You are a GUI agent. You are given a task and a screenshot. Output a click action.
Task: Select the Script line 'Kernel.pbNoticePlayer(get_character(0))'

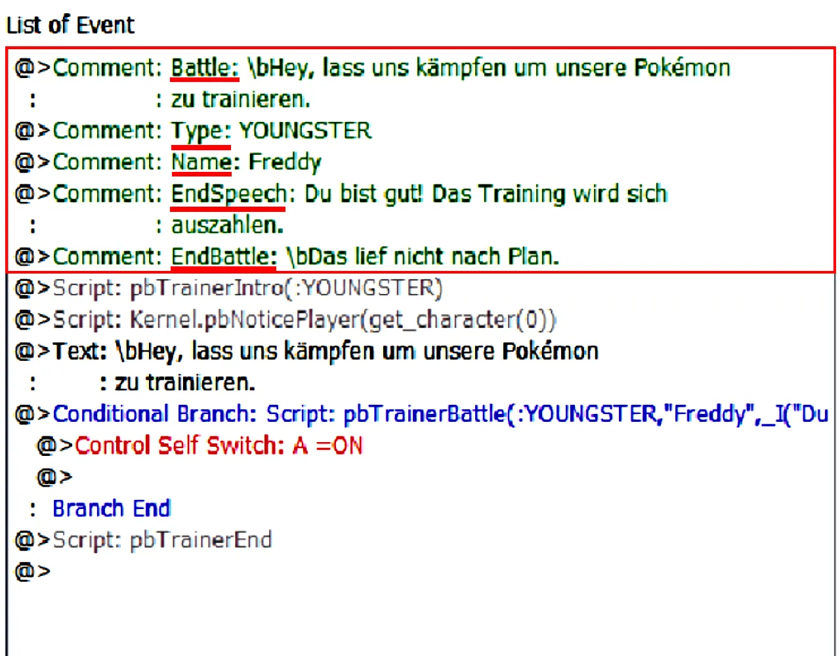point(285,320)
